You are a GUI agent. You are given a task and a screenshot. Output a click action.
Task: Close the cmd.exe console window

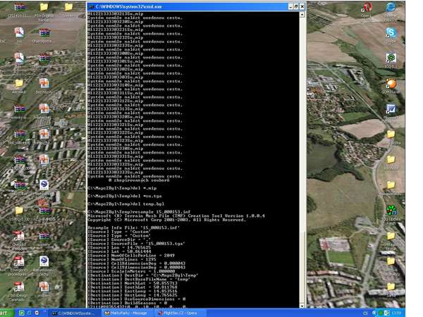click(301, 6)
